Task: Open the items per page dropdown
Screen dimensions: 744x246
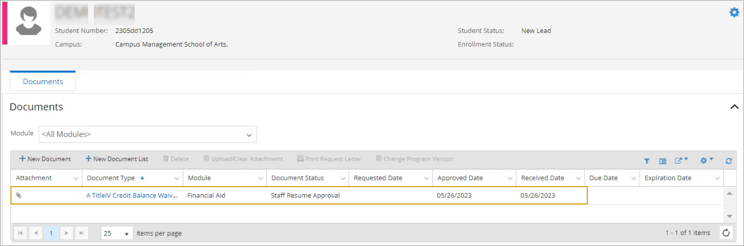Action: coord(117,233)
